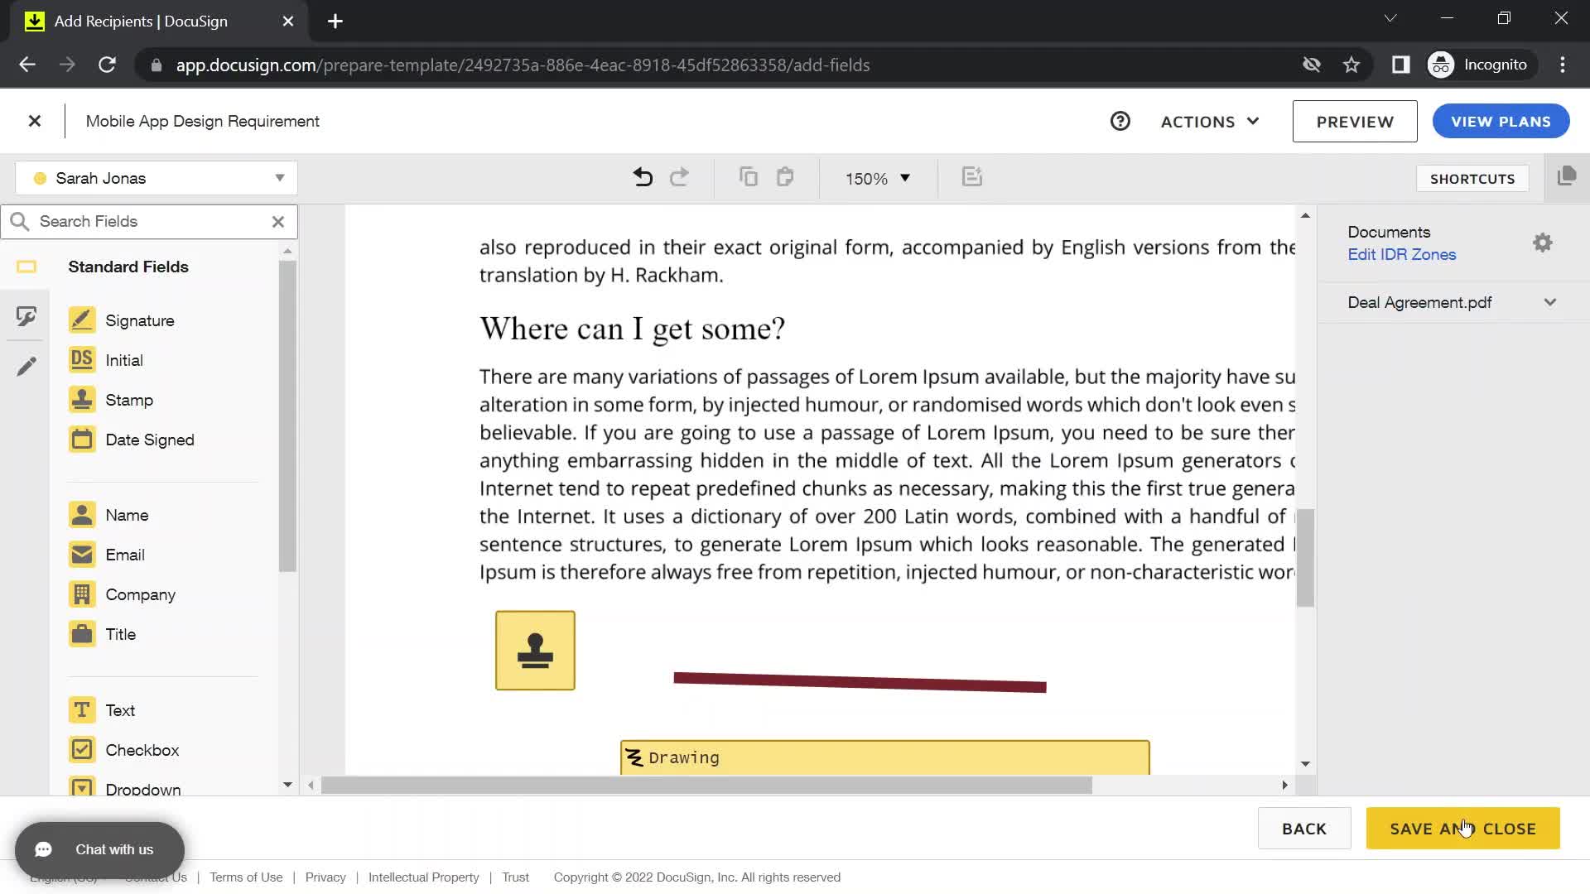This screenshot has height=894, width=1590.
Task: Select the Email field tool
Action: pyautogui.click(x=124, y=555)
